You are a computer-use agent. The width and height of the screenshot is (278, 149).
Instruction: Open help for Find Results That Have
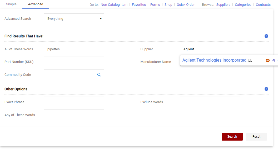[266, 36]
